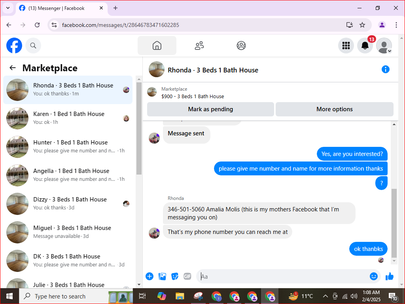The width and height of the screenshot is (405, 304).
Task: Open the Friends icon in top navigation
Action: coord(199,46)
